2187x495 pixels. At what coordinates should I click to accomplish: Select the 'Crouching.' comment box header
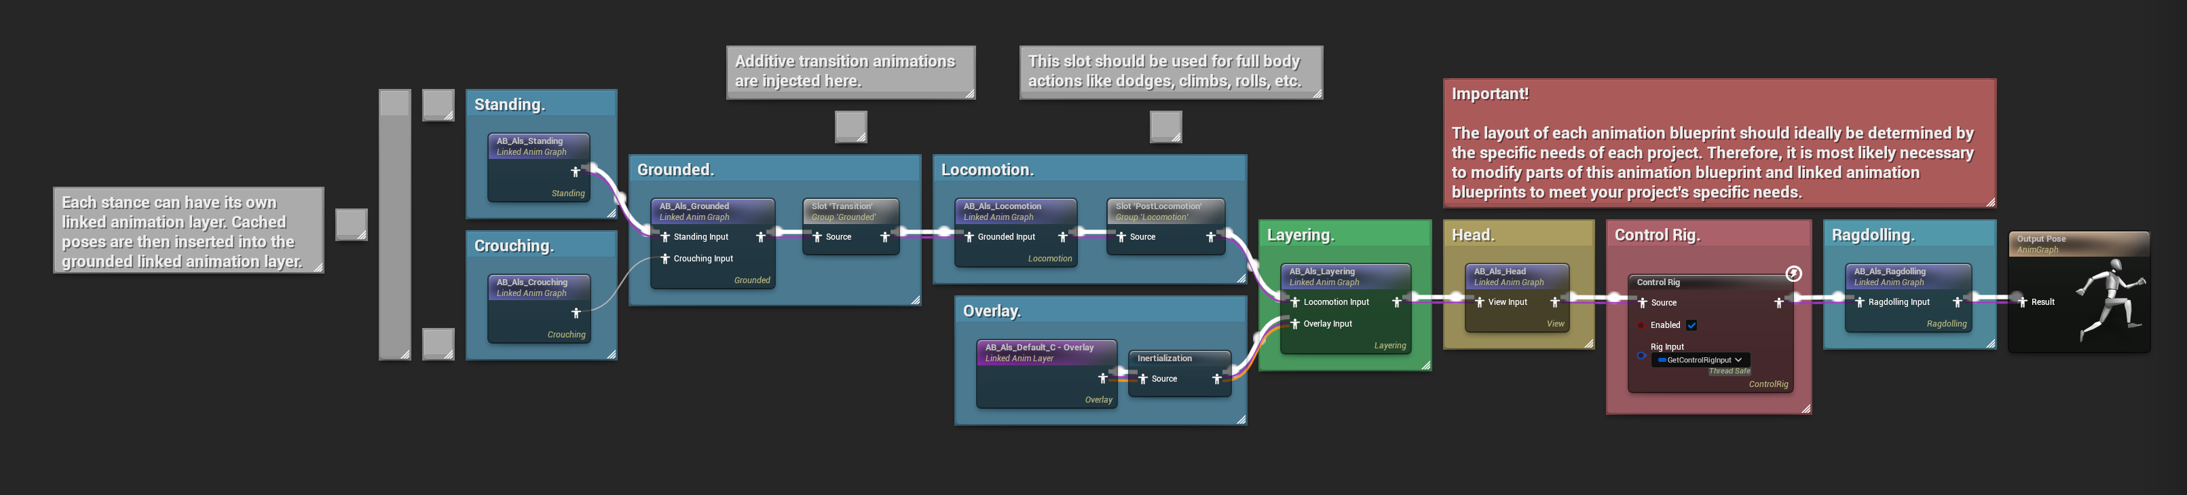click(541, 245)
